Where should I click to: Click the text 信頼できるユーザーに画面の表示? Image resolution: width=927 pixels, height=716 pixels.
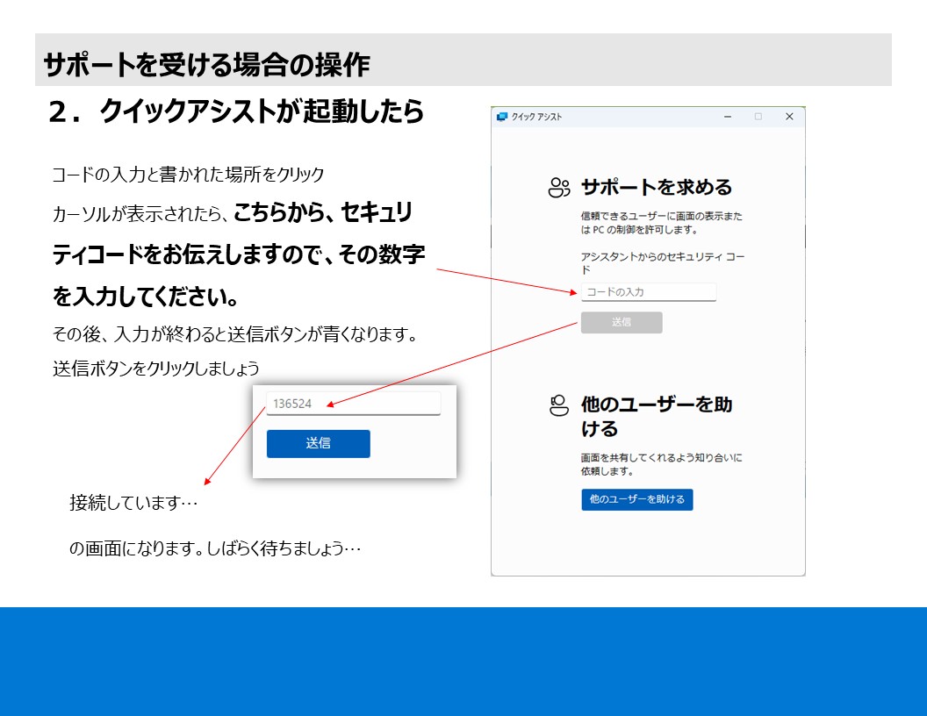(x=662, y=223)
